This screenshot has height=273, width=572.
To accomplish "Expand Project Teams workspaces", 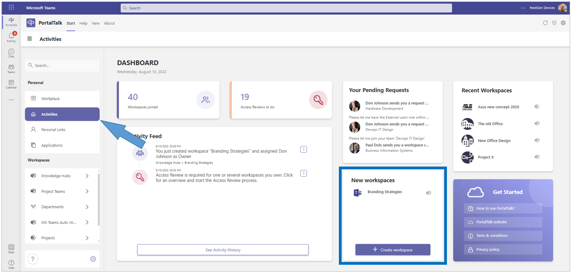I will click(x=87, y=191).
